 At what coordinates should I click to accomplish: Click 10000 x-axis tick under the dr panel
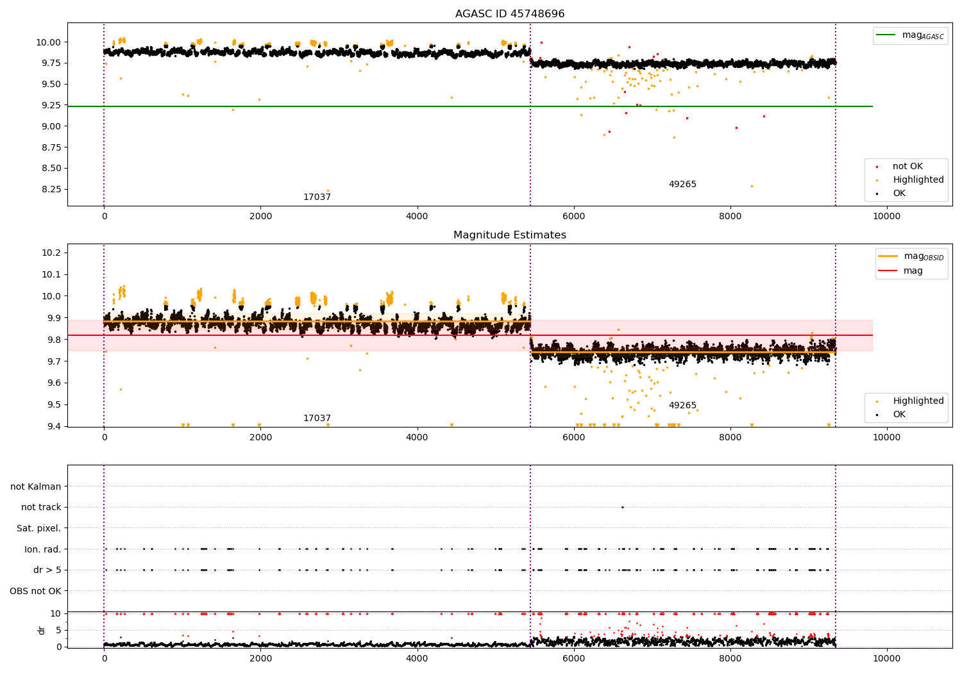click(887, 658)
